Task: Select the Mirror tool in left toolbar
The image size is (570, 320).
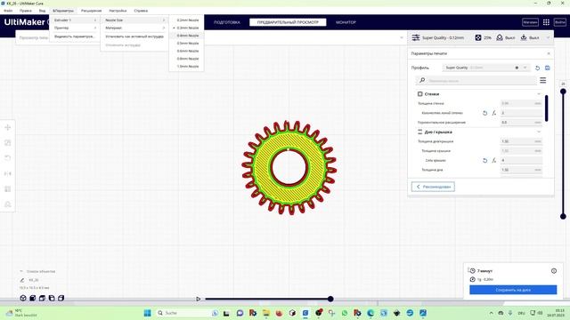Action: 8,173
